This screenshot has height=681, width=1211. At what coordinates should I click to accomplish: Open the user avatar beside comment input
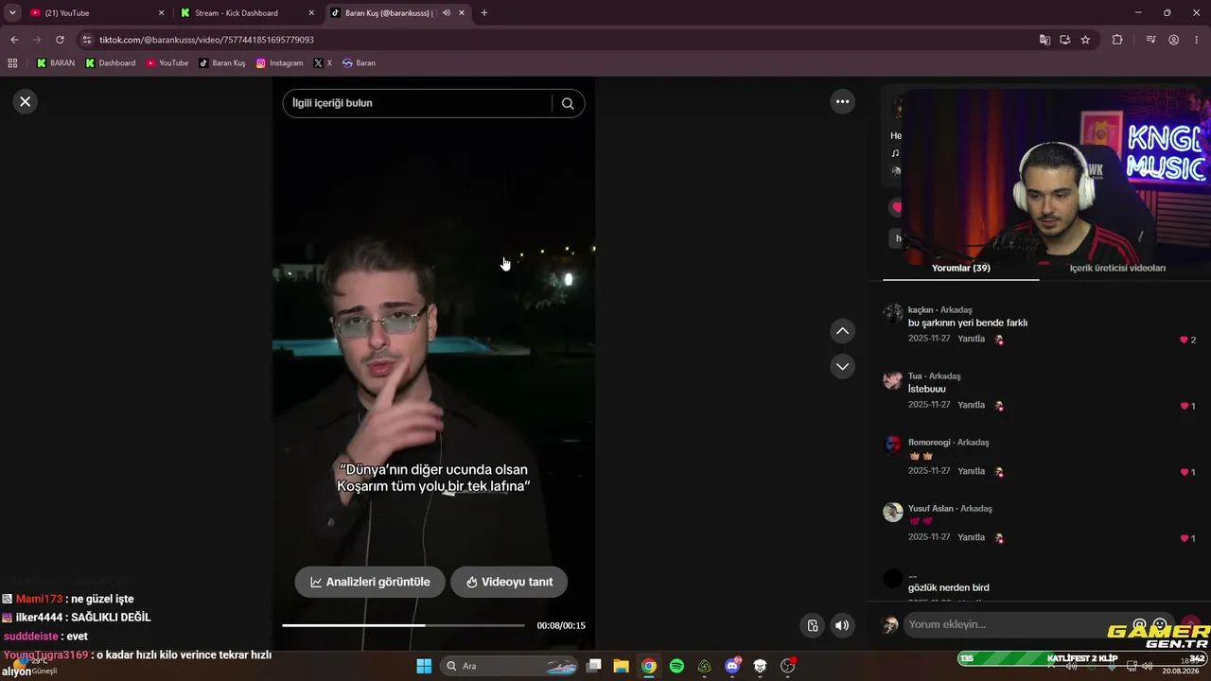890,624
